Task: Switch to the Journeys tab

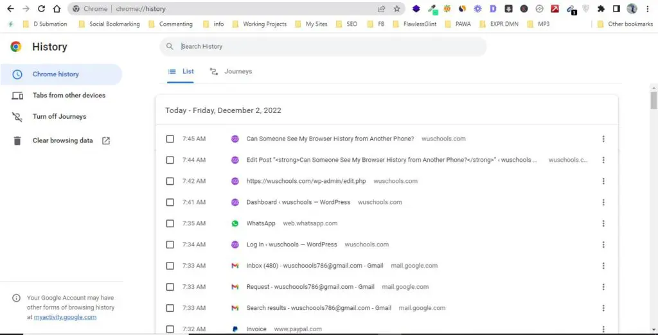Action: (231, 72)
